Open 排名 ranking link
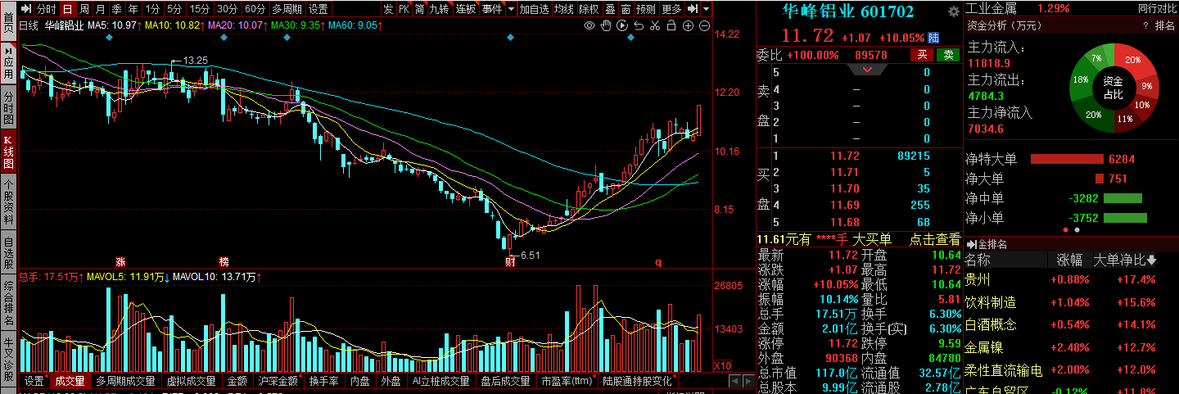Screen dimensions: 1179x394 [x=1164, y=26]
